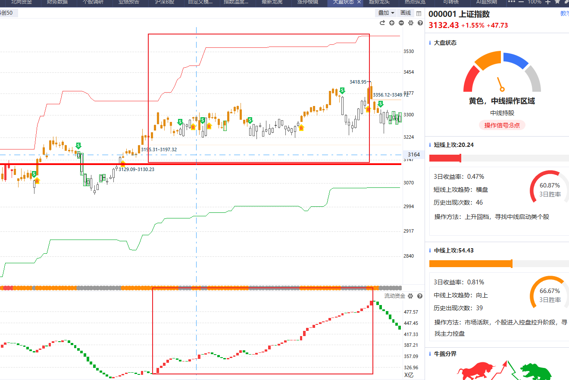Zoom in chart with plus icon
Screen dimensions: 569x380
pos(392,23)
